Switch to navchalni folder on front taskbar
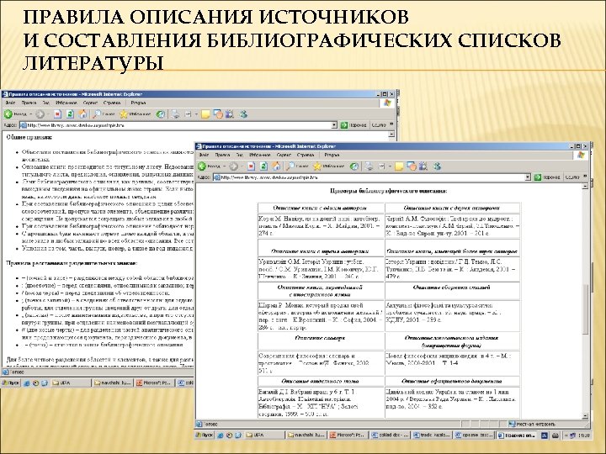 [306, 436]
